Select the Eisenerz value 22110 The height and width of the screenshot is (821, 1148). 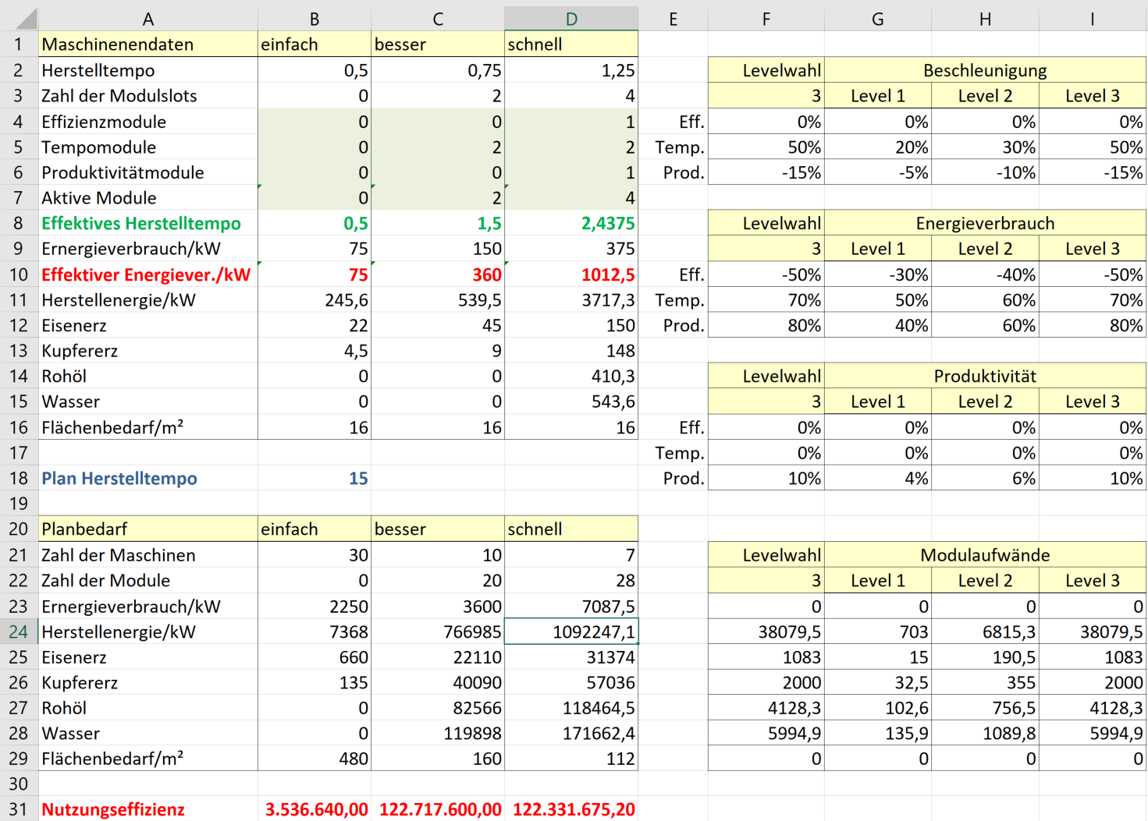438,657
